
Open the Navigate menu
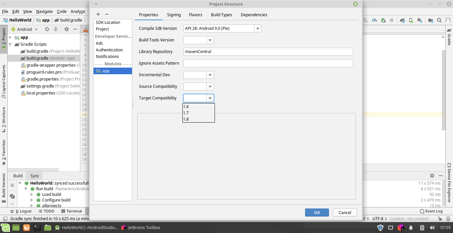(x=44, y=11)
